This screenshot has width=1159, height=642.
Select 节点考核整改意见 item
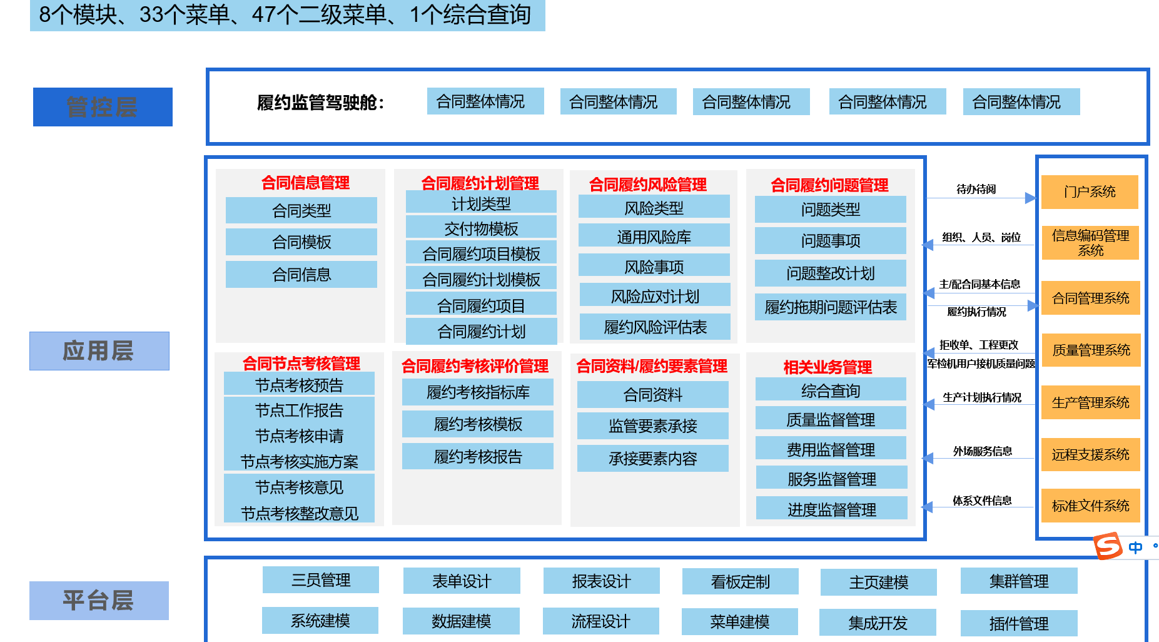pyautogui.click(x=299, y=512)
